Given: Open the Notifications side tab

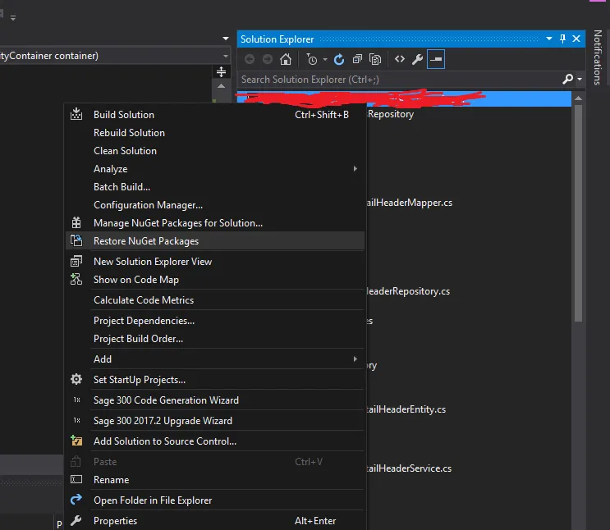Looking at the screenshot, I should 598,57.
